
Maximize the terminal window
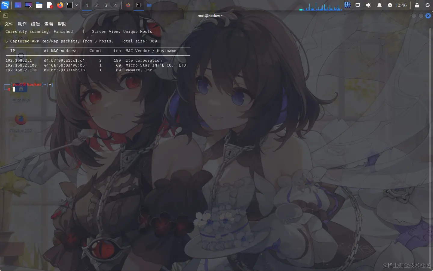click(421, 16)
